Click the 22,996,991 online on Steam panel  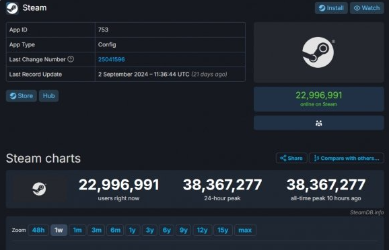pyautogui.click(x=318, y=99)
